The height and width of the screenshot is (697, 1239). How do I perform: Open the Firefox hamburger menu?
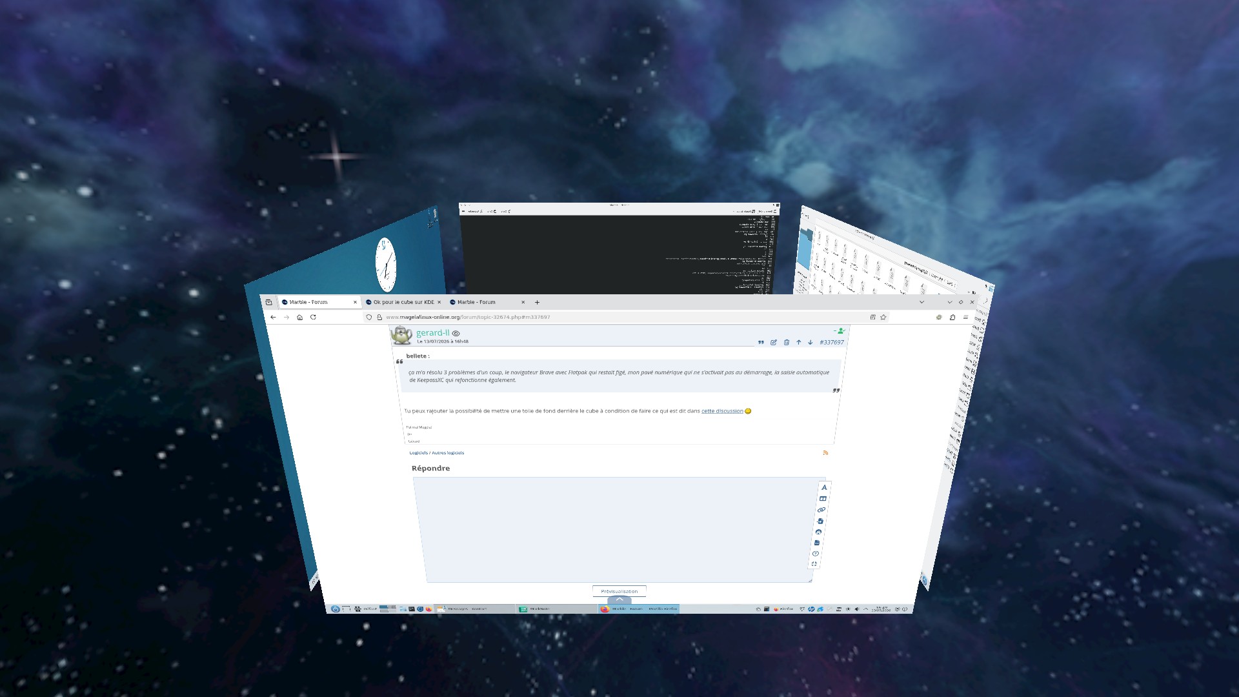coord(965,317)
